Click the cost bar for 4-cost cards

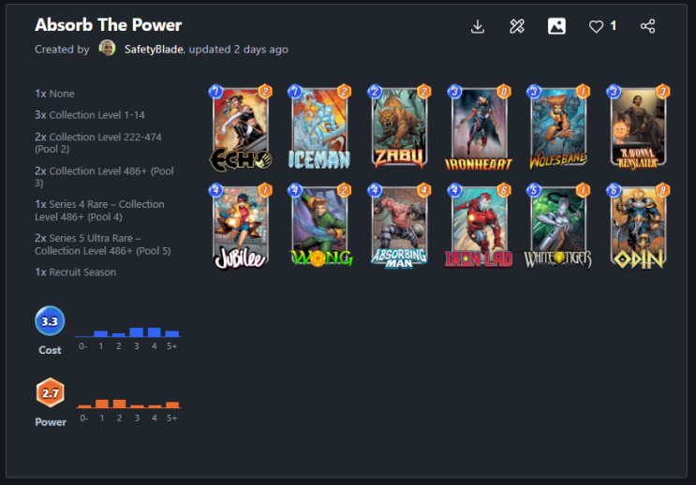point(154,331)
